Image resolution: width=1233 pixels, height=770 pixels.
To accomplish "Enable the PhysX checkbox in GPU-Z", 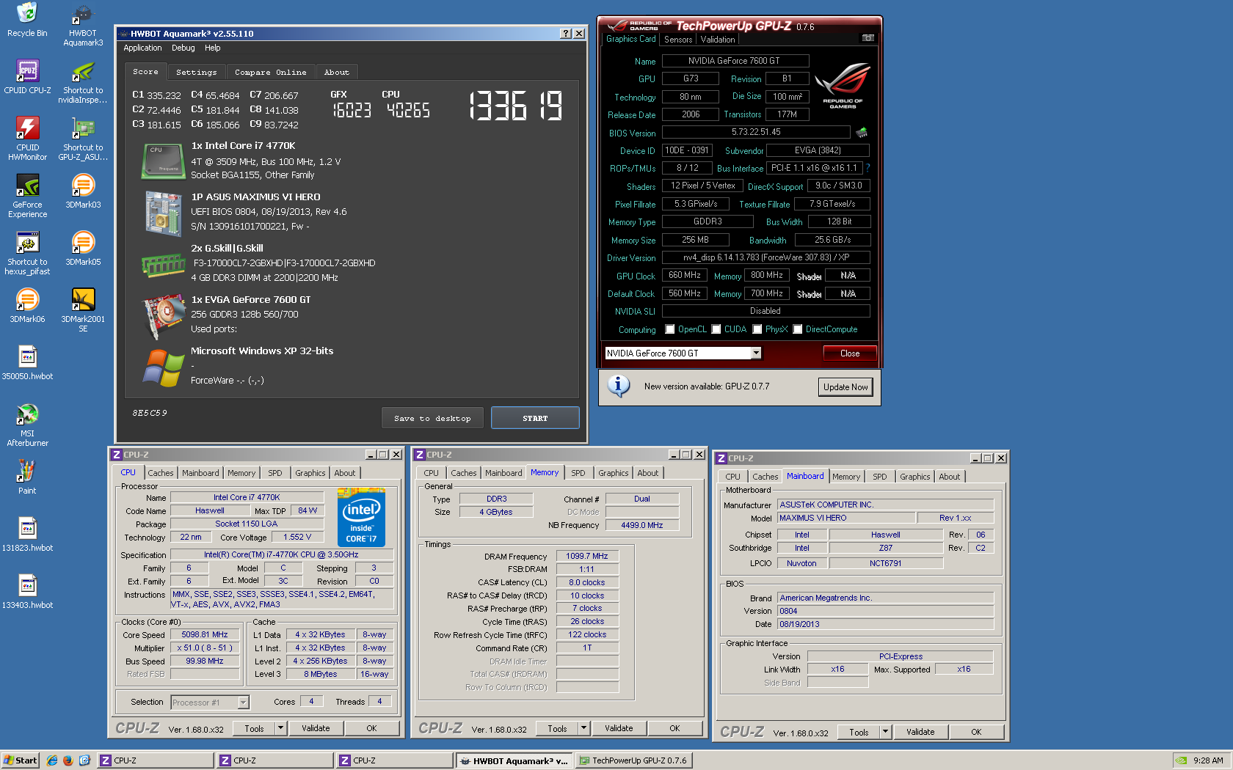I will 757,329.
